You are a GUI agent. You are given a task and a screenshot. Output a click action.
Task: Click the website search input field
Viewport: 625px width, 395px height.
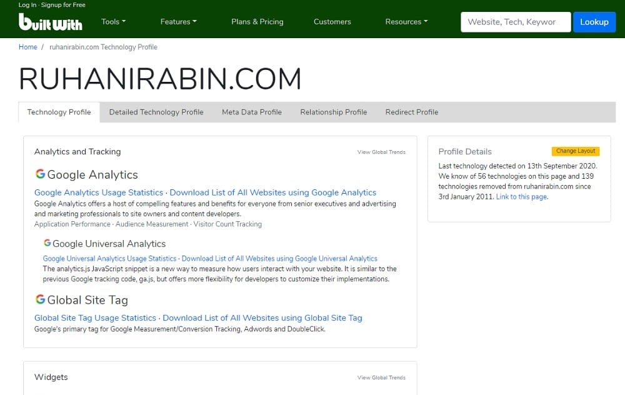515,21
